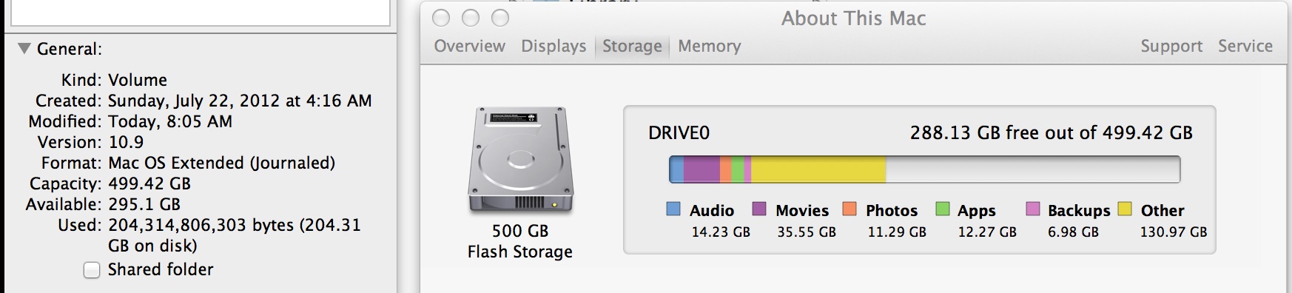
Task: Collapse the General section disclosure triangle
Action: click(x=24, y=49)
